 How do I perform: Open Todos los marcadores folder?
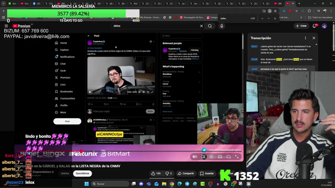[x=320, y=17]
